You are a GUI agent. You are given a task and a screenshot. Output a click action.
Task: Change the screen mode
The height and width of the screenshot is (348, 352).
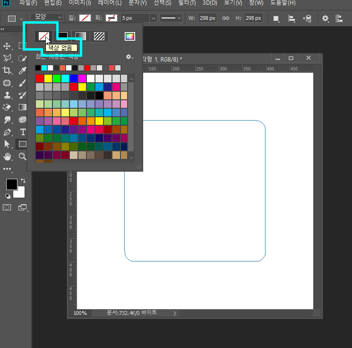pyautogui.click(x=22, y=208)
